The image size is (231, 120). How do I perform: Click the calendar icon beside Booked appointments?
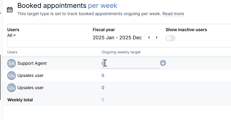point(10,10)
